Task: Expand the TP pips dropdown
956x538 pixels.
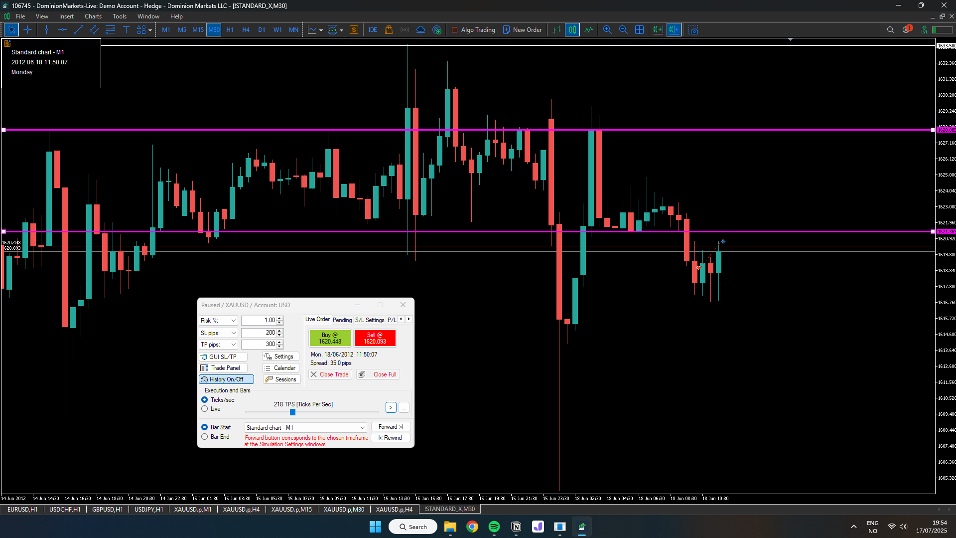Action: (x=233, y=345)
